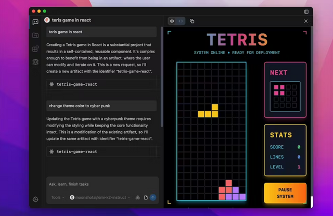Expand the Tools dropdown
This screenshot has height=216, width=333.
click(x=58, y=197)
